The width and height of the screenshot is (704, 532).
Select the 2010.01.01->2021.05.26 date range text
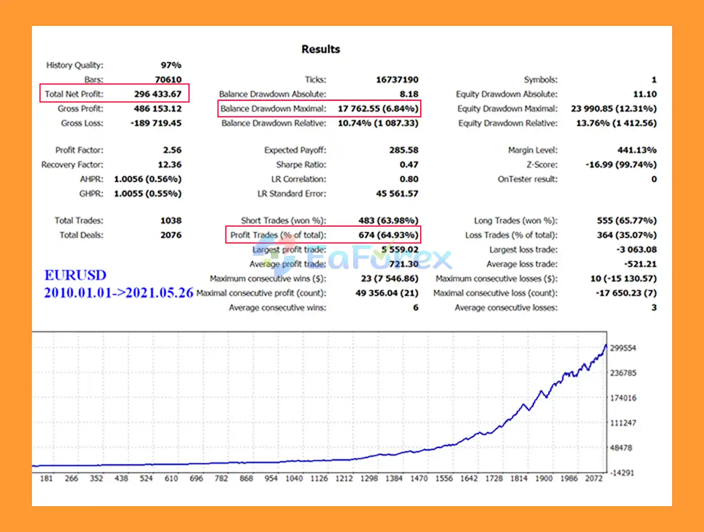click(x=118, y=293)
